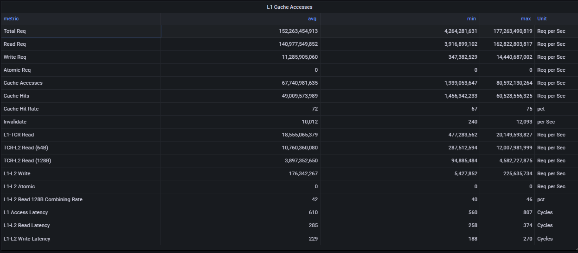Click the per Sec unit for Invalidate
578x253 pixels.
pyautogui.click(x=546, y=122)
